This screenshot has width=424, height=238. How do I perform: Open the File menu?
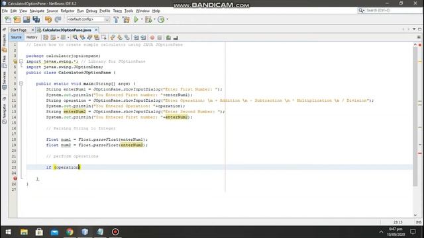click(x=5, y=11)
